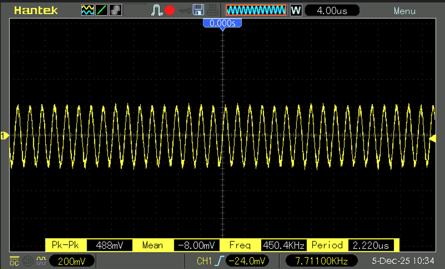Toggle the 20 MHz bandwidth limit icon
Viewport: 445px width, 269px height.
point(29,261)
